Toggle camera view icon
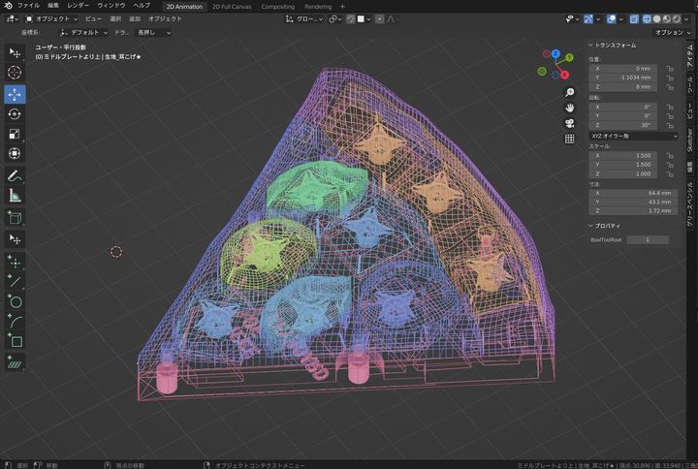 (x=570, y=123)
